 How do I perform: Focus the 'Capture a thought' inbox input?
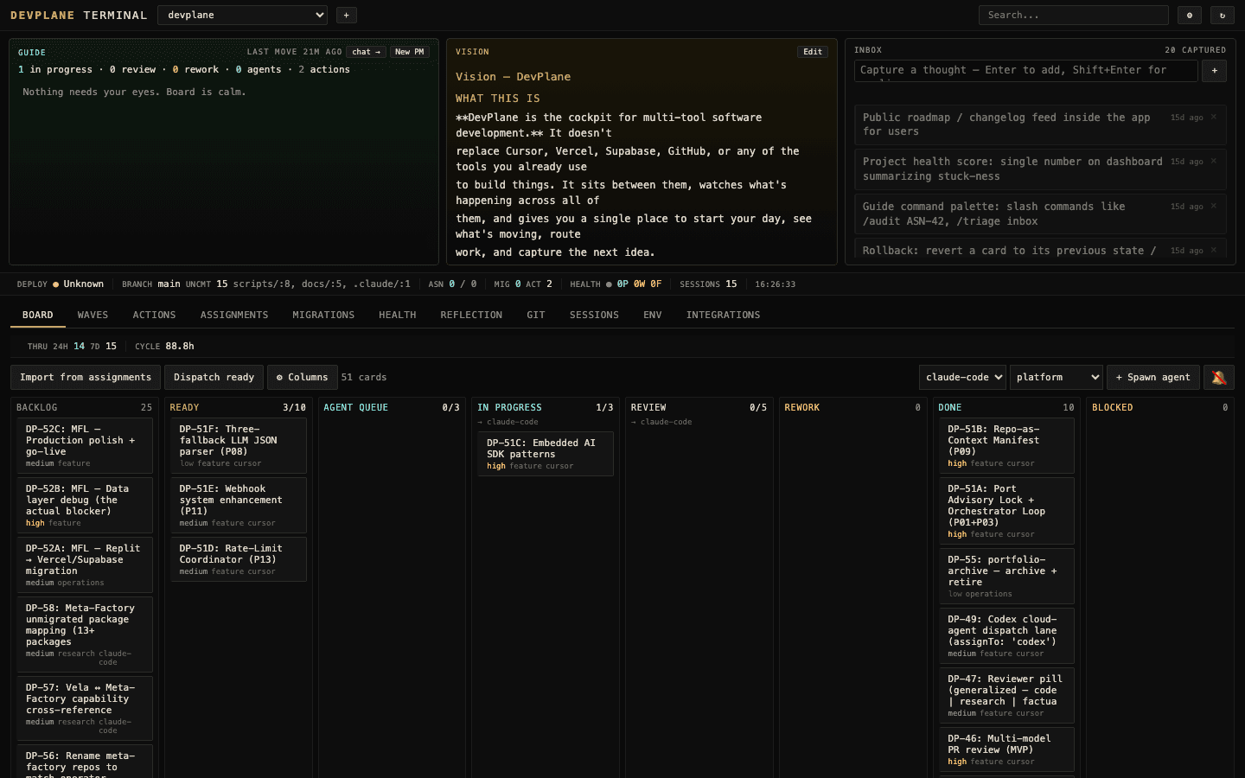[x=1025, y=71]
